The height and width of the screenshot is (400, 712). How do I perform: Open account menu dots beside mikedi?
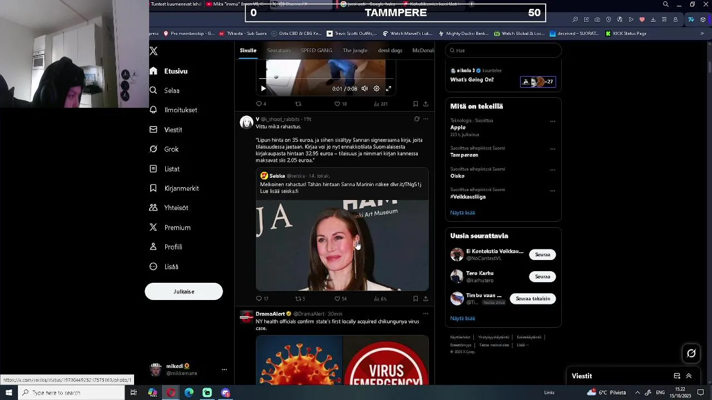pos(224,369)
